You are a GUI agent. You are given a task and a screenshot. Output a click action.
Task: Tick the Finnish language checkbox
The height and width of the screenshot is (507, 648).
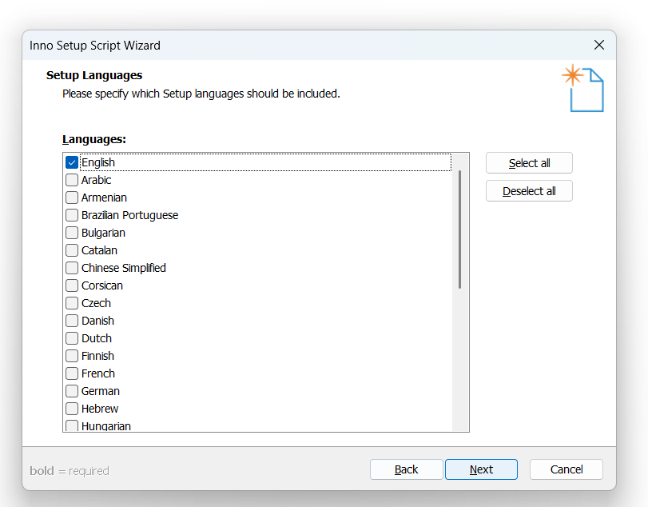coord(72,356)
